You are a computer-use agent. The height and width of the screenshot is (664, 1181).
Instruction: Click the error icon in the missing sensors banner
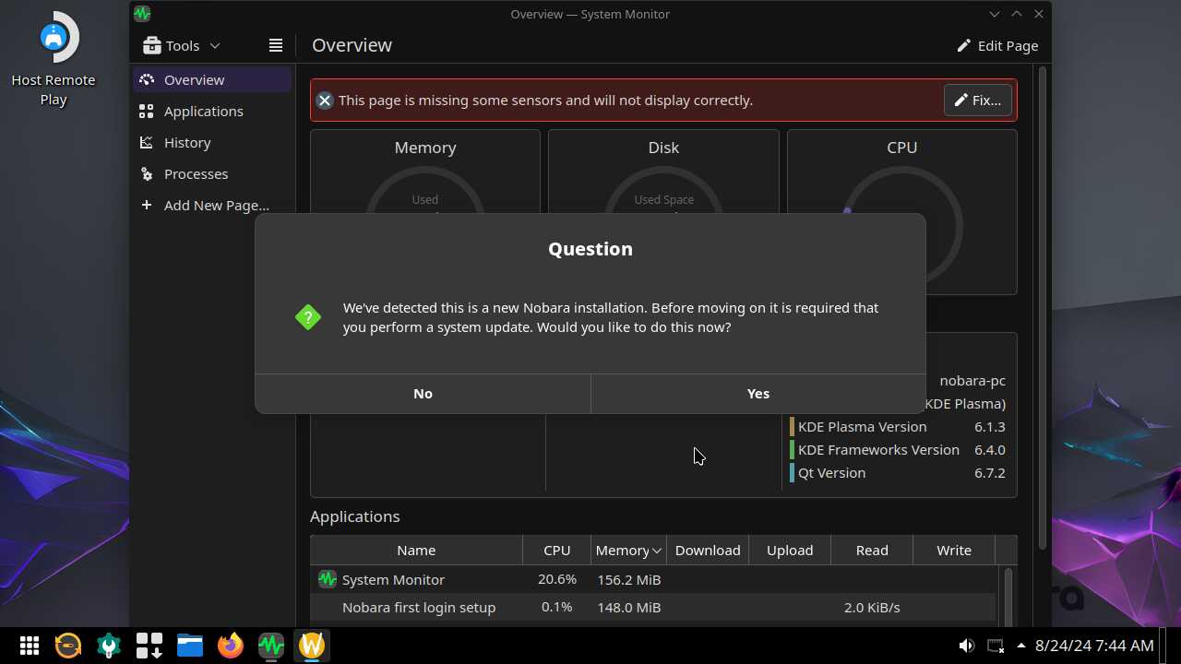(x=325, y=101)
